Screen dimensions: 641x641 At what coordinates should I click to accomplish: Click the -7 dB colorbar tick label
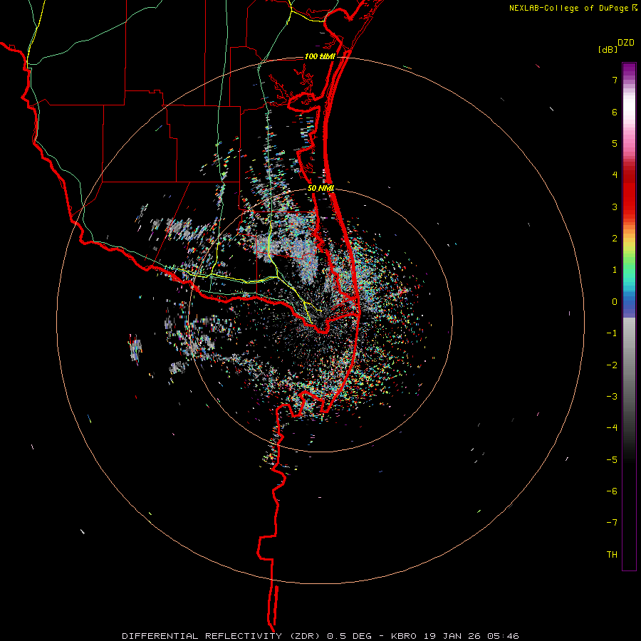[x=612, y=523]
